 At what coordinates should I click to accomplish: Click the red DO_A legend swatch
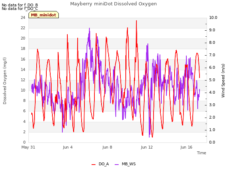(x=93, y=164)
